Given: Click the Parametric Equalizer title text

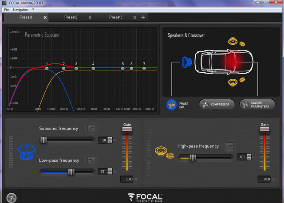Looking at the screenshot, I should [x=42, y=35].
